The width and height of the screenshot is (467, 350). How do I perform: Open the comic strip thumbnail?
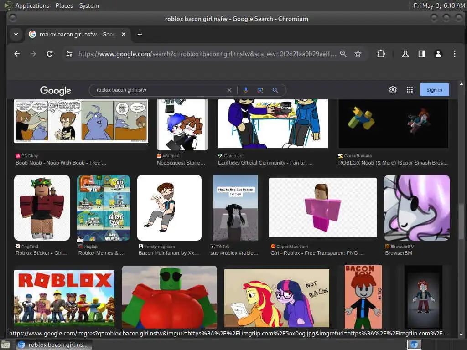pyautogui.click(x=81, y=121)
